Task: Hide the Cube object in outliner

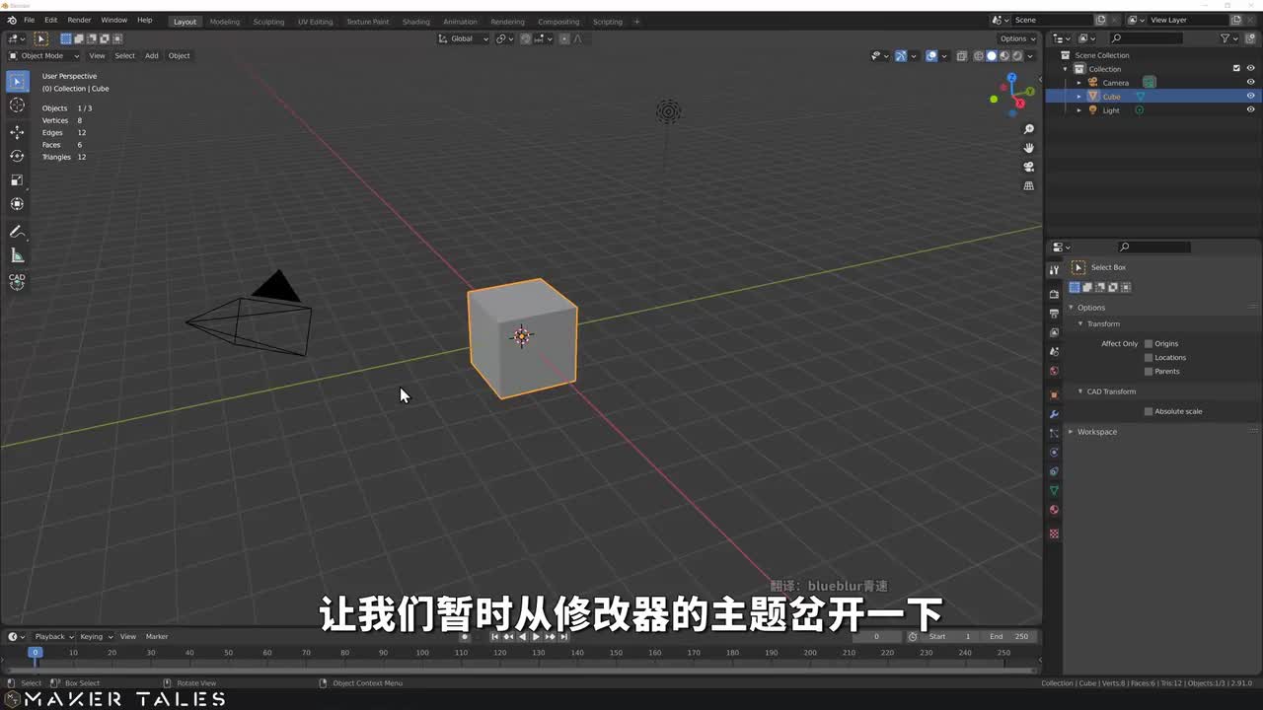Action: [x=1250, y=97]
